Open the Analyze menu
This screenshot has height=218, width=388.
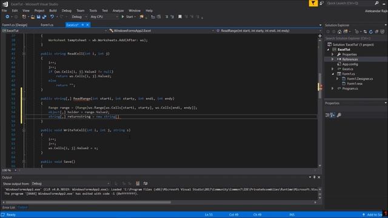[118, 11]
